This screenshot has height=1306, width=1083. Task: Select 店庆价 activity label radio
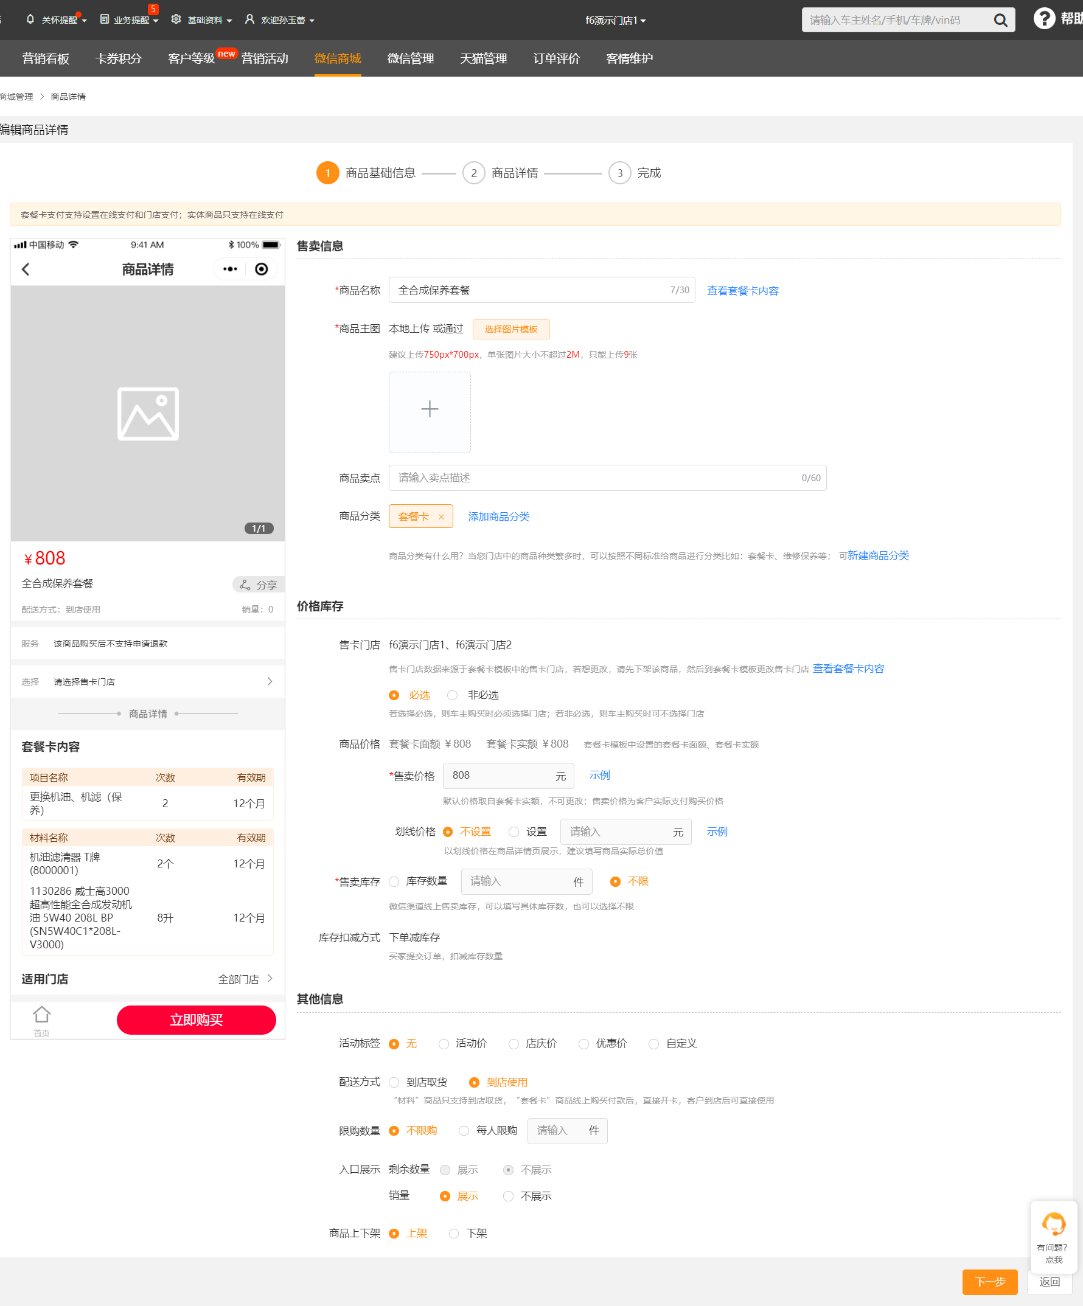[x=514, y=1044]
